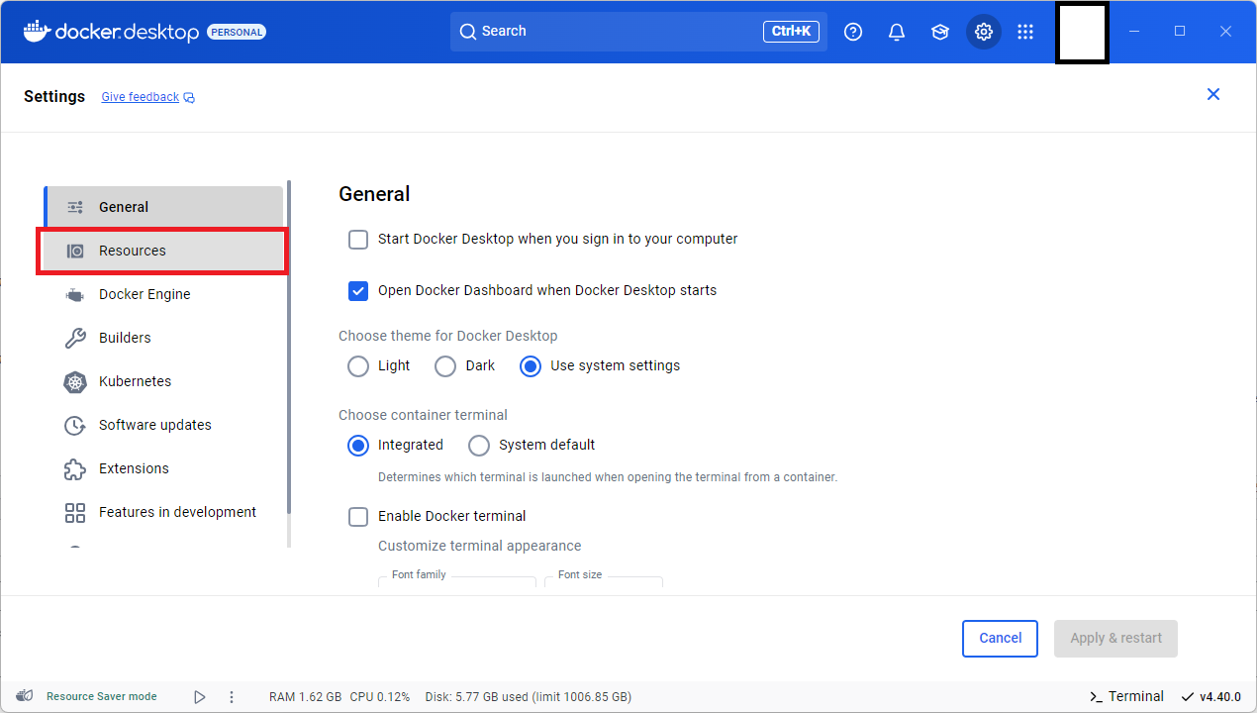Click the Search input field

[x=614, y=32]
